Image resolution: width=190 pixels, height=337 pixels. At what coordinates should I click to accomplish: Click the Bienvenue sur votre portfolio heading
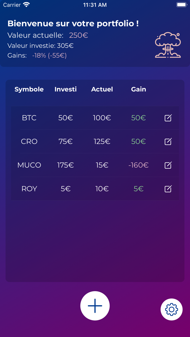[73, 24]
